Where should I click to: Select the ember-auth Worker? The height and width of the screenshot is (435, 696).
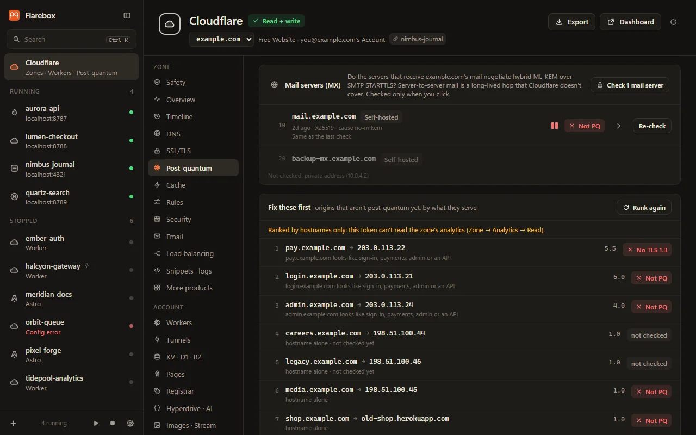click(71, 243)
